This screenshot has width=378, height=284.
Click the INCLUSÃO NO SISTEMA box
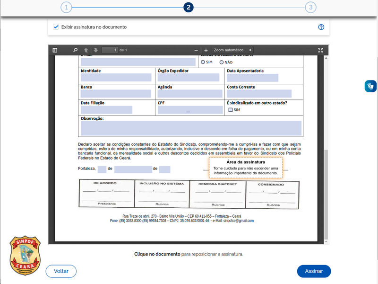tap(162, 194)
